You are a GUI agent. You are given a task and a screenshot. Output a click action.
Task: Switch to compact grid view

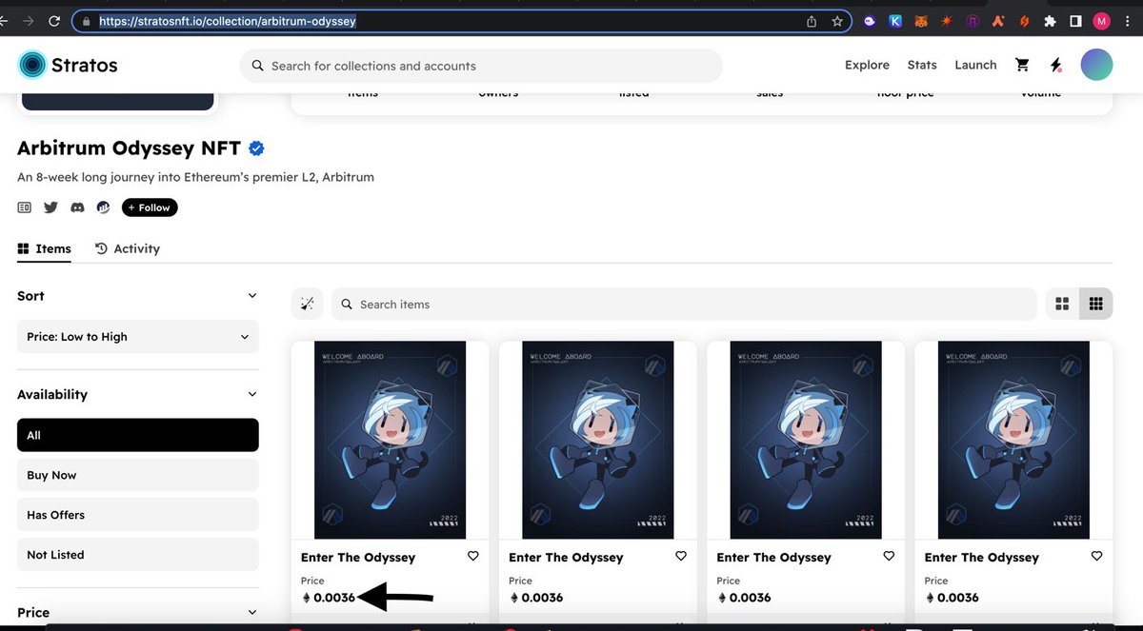pyautogui.click(x=1096, y=304)
